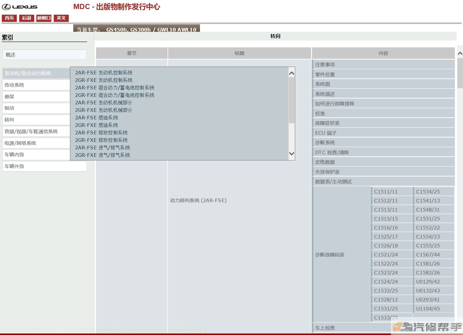This screenshot has height=335, width=463.
Task: Open trouble code C1522/24
Action: point(392,264)
